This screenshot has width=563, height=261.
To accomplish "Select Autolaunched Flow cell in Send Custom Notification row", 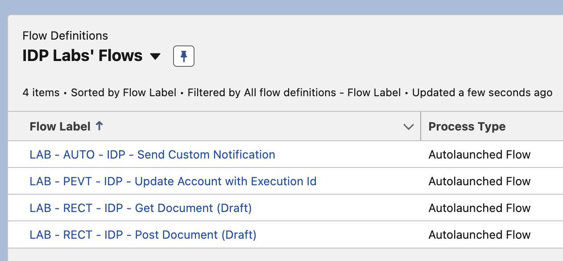I will (480, 155).
